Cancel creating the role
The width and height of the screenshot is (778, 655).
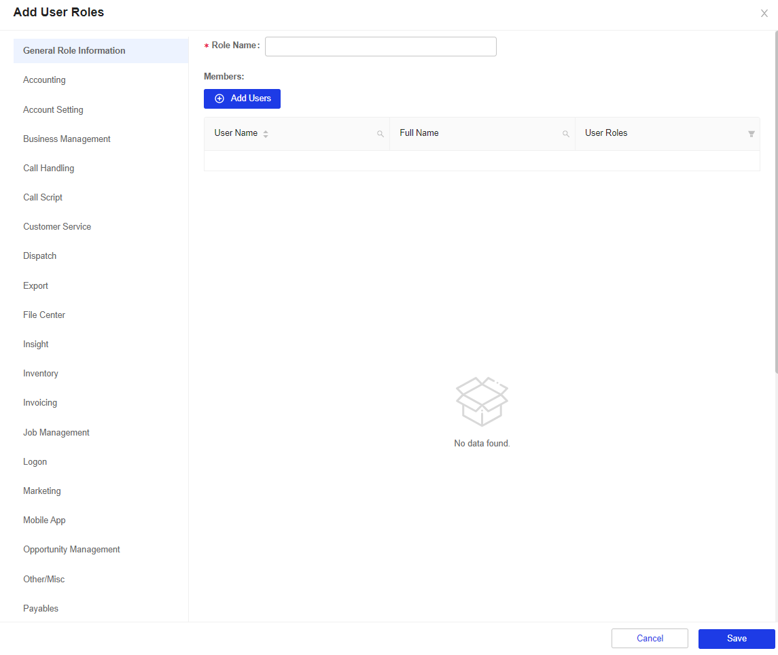650,638
